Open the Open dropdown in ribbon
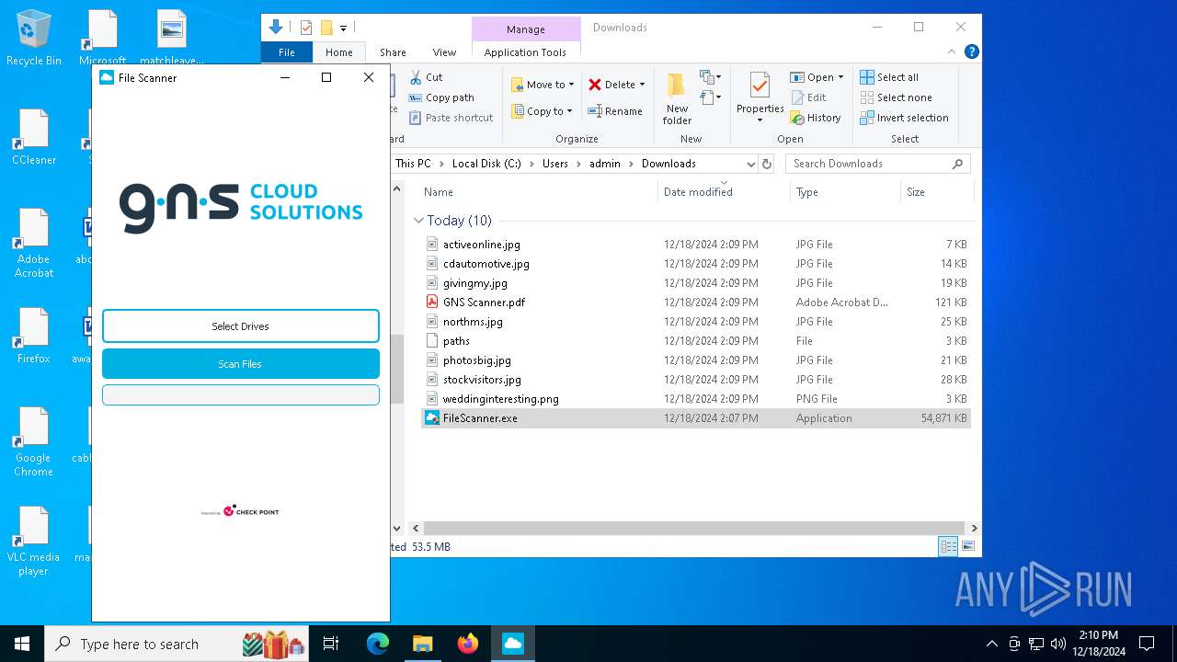 pos(817,77)
